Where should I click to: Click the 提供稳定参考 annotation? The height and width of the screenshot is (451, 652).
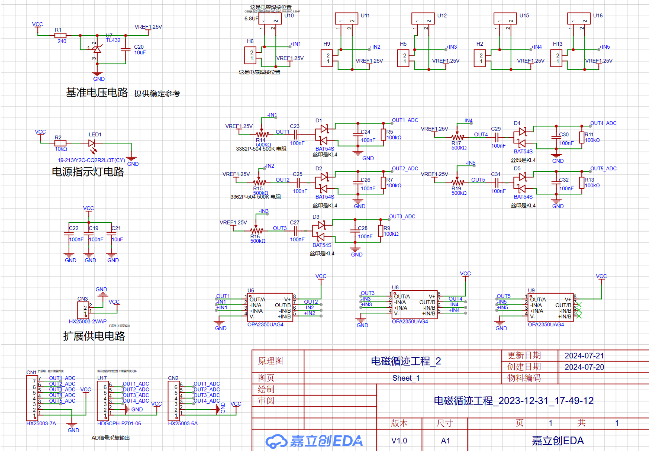pos(157,94)
